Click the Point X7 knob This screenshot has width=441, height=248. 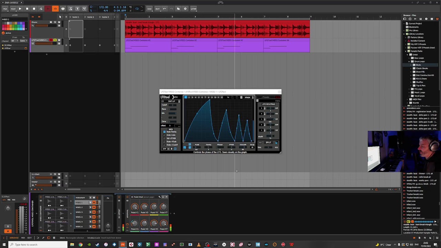tap(164, 223)
